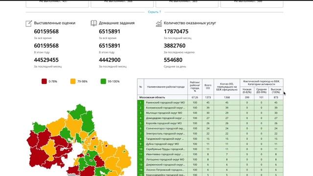Click the Средняя (83-99%) column header
313x176 pixels.
point(261,91)
